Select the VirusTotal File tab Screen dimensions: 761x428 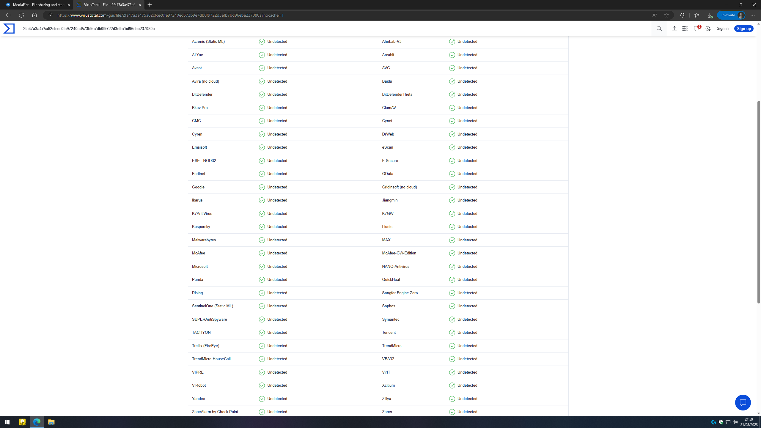(109, 5)
